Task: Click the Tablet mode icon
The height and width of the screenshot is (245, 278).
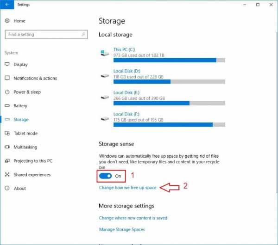Action: [x=7, y=133]
